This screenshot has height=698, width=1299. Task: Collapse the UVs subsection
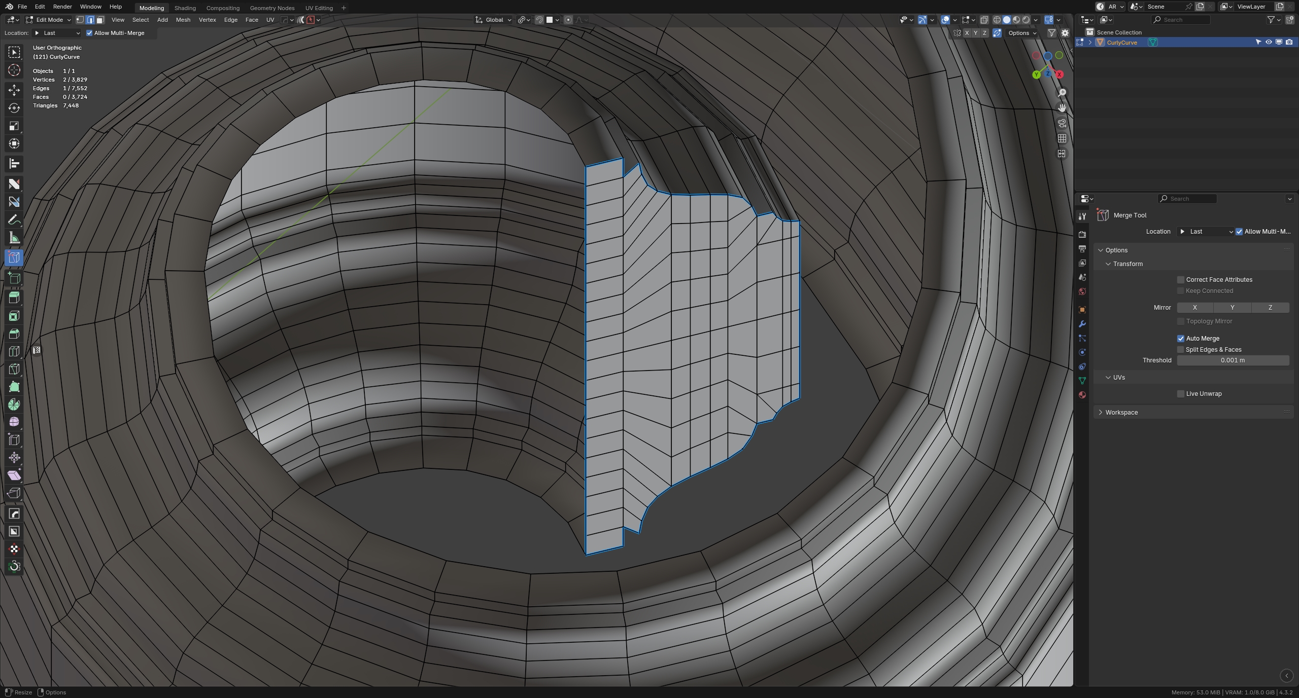(1108, 378)
